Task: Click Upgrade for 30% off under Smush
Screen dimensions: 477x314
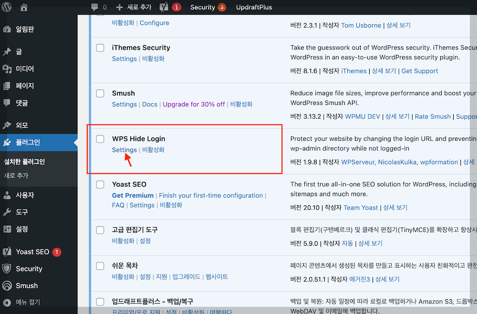Action: pyautogui.click(x=194, y=104)
